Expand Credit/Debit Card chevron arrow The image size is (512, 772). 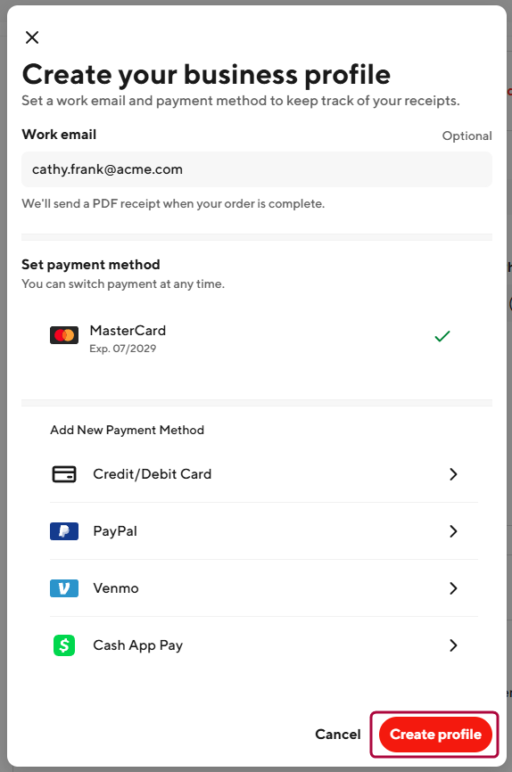453,474
